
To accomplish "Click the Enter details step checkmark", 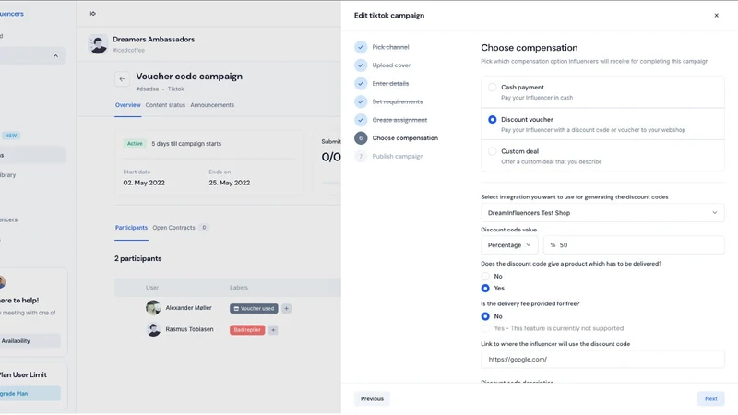I will coord(361,84).
